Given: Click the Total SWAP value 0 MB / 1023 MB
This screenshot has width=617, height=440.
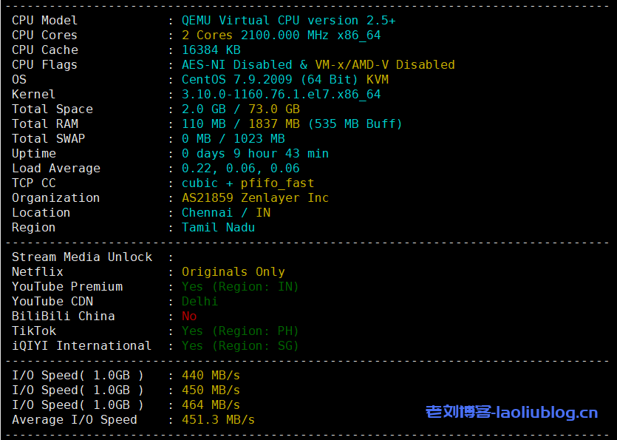Looking at the screenshot, I should 233,139.
